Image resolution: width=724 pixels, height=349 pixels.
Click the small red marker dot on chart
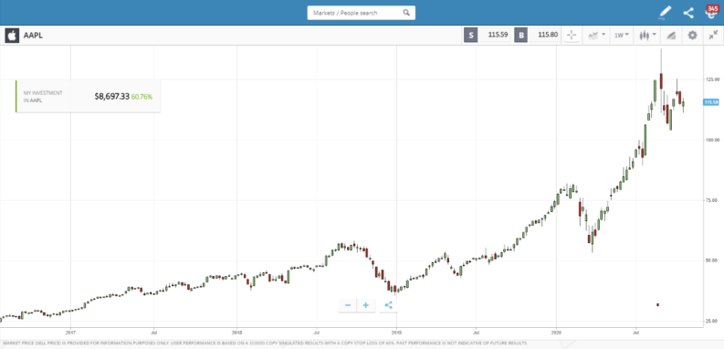[657, 304]
